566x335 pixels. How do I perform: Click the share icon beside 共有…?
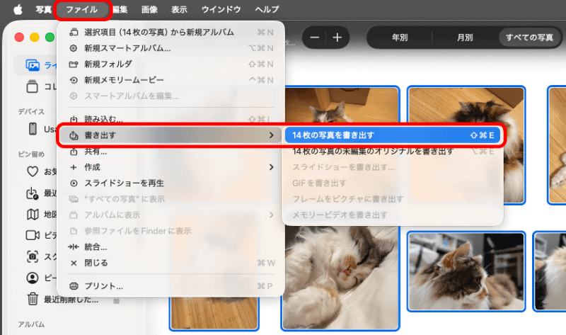pos(74,152)
